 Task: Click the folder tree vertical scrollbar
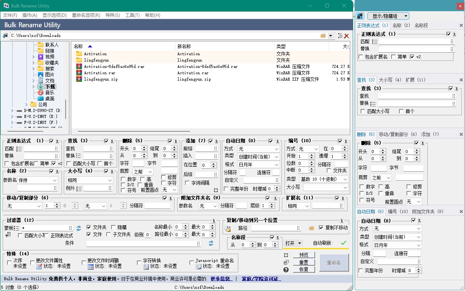point(66,109)
